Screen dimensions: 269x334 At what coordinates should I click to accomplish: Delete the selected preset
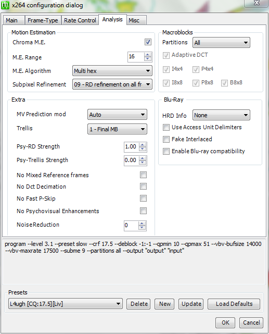click(x=138, y=304)
